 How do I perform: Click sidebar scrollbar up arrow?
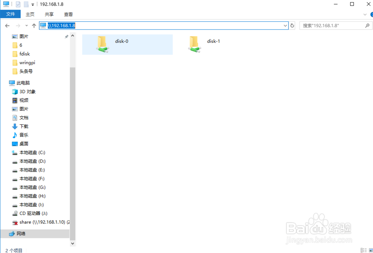pos(73,36)
